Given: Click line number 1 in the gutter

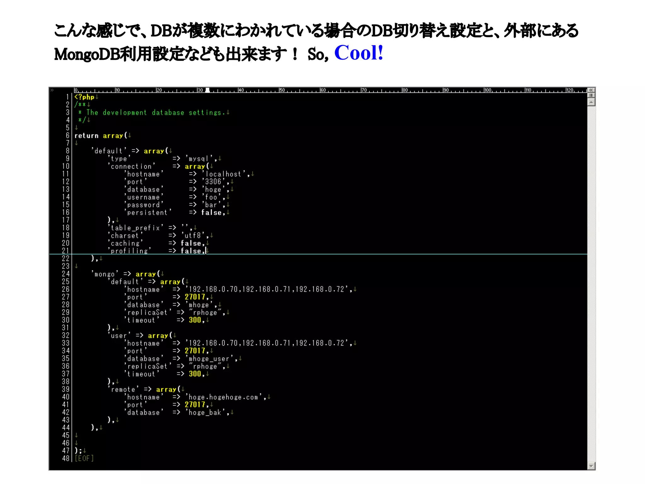Looking at the screenshot, I should tap(67, 97).
